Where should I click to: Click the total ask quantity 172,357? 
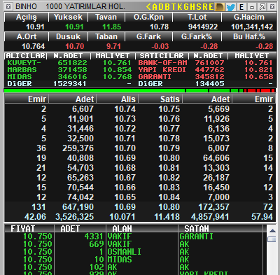click(213, 207)
